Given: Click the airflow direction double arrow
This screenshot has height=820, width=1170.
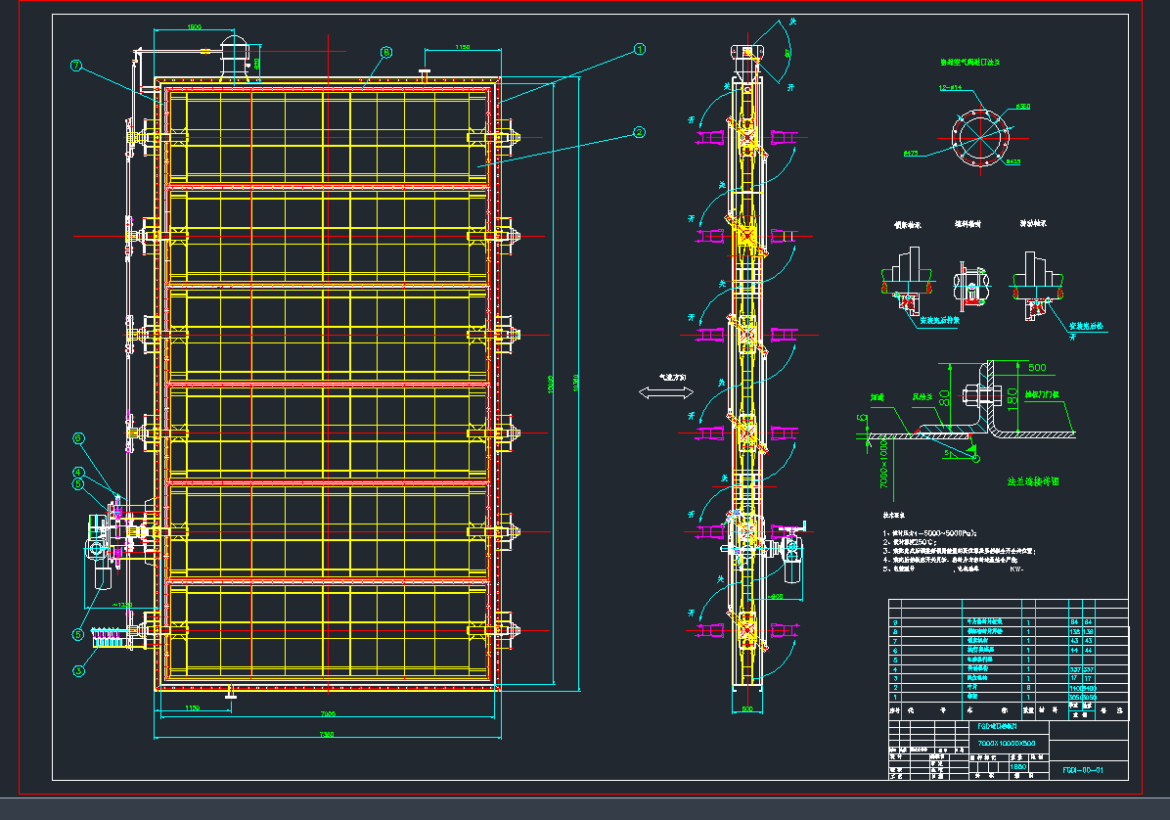Looking at the screenshot, I should point(665,392).
